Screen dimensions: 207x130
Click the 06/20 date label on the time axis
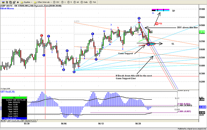[x=138, y=124]
